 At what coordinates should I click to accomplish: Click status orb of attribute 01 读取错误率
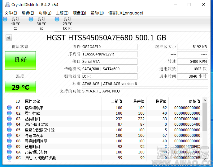pyautogui.click(x=9, y=108)
